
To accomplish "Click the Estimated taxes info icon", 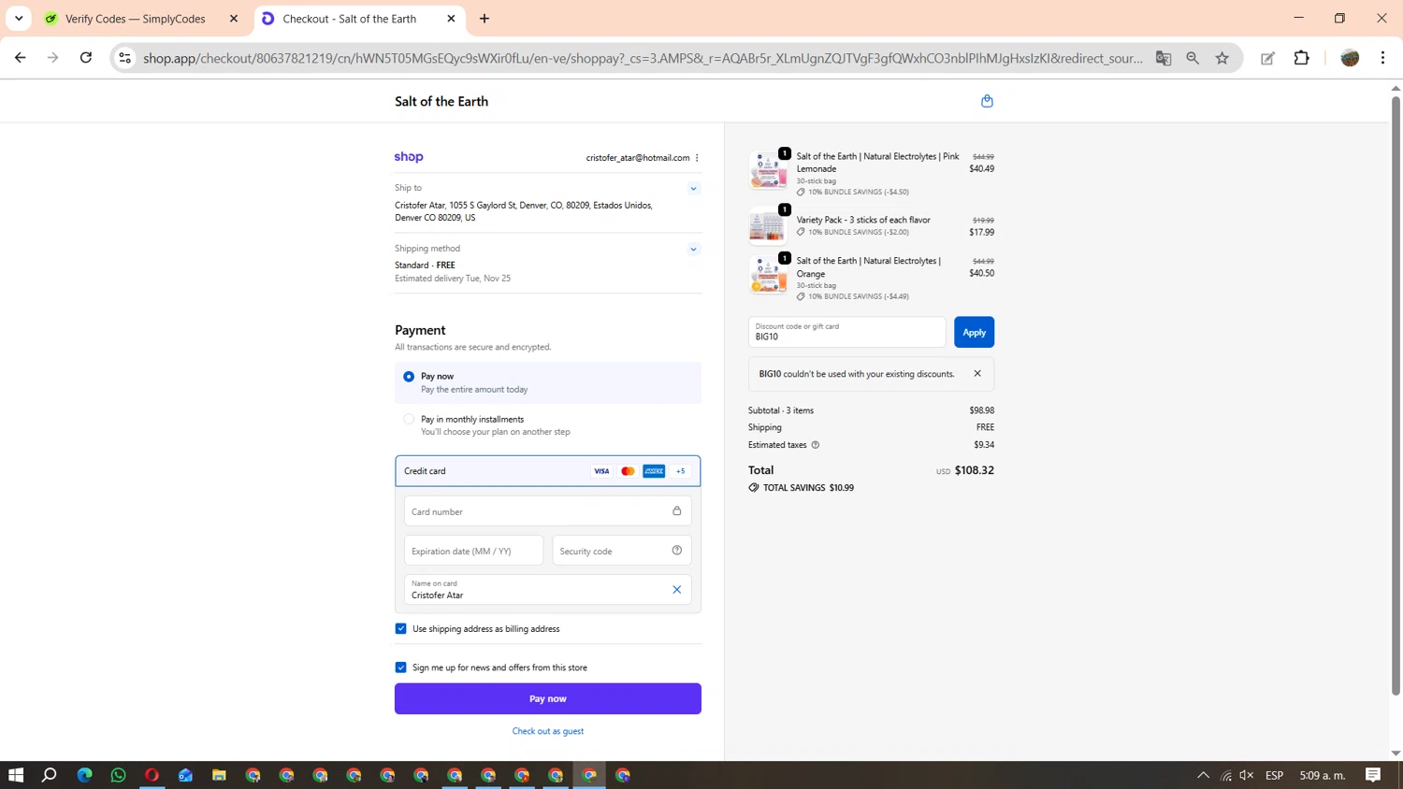I will (816, 445).
